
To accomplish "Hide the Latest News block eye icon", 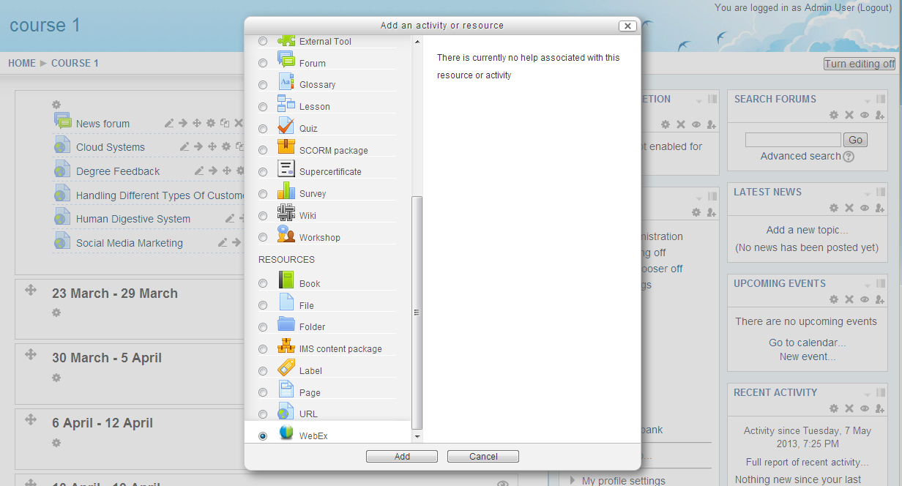I will [x=865, y=208].
